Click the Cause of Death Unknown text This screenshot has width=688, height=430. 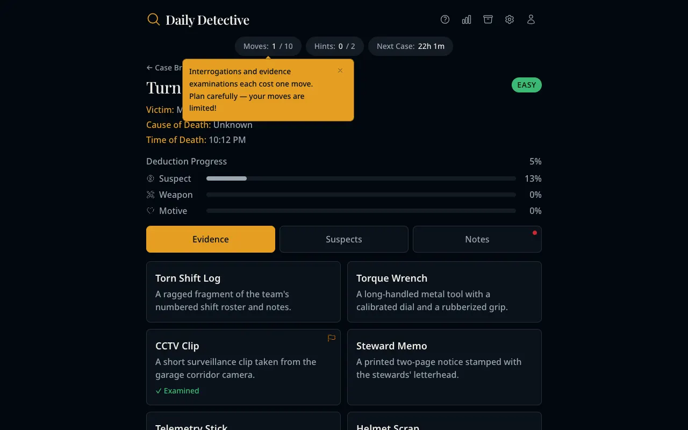point(199,125)
